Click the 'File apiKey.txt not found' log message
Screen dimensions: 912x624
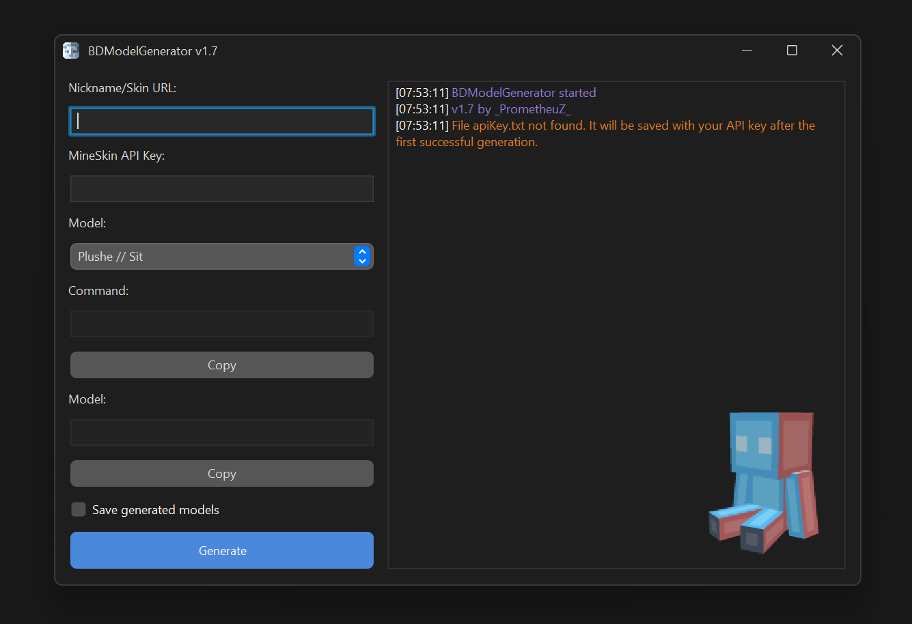[605, 134]
